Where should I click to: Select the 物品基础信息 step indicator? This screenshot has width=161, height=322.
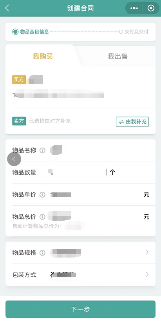[31, 32]
